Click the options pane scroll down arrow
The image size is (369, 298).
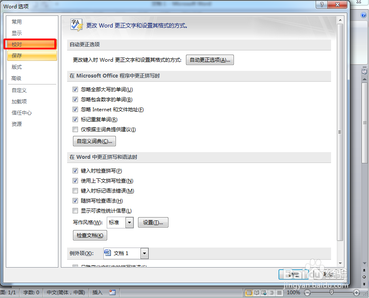click(340, 263)
